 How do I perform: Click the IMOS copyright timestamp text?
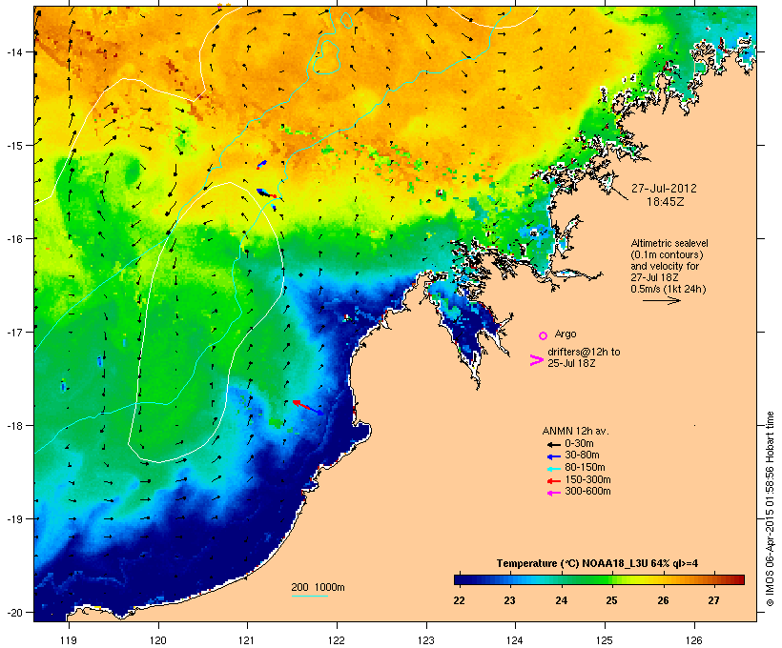click(x=770, y=509)
